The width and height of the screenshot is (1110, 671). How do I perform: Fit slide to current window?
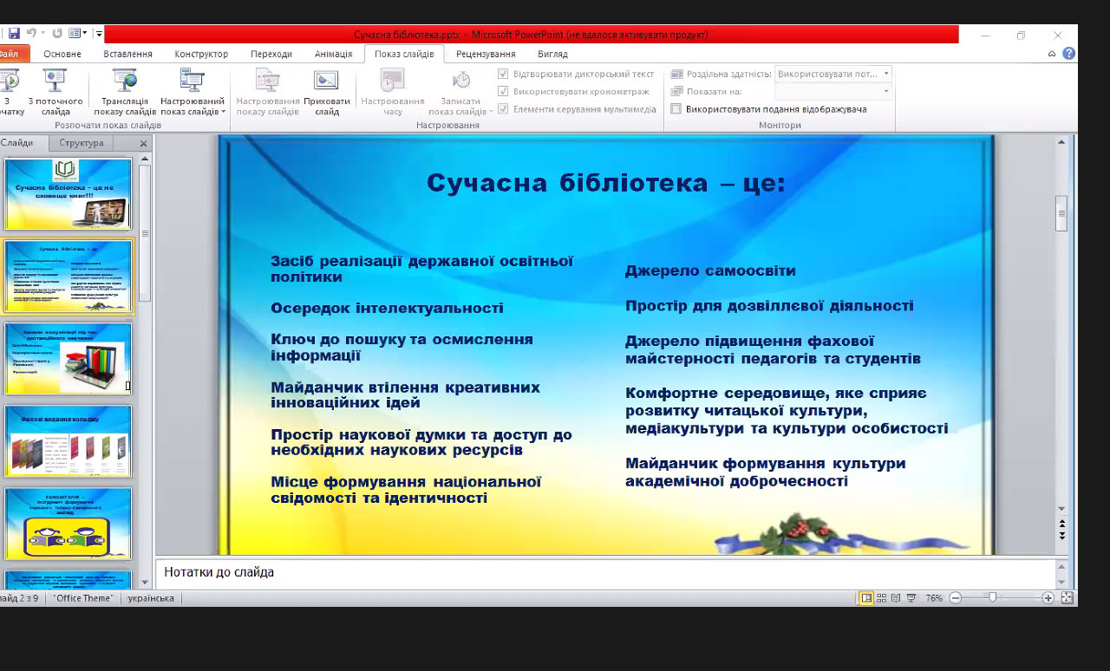[x=1067, y=598]
